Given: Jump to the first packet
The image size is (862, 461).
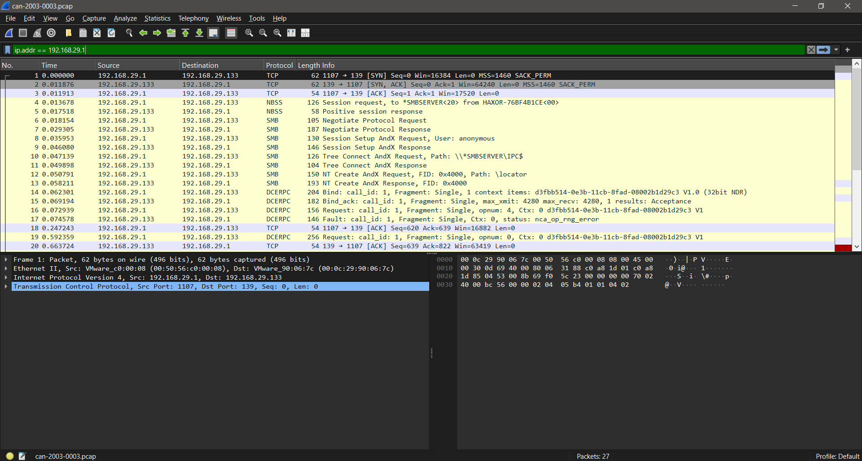Looking at the screenshot, I should 185,33.
